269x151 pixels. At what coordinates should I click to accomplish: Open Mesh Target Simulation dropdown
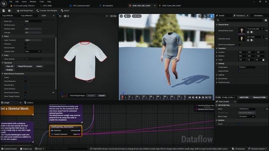pos(247,117)
